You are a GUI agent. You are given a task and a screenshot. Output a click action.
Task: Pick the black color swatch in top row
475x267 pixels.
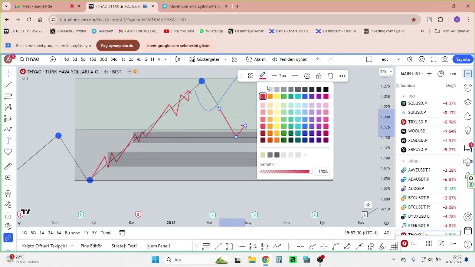click(x=326, y=89)
